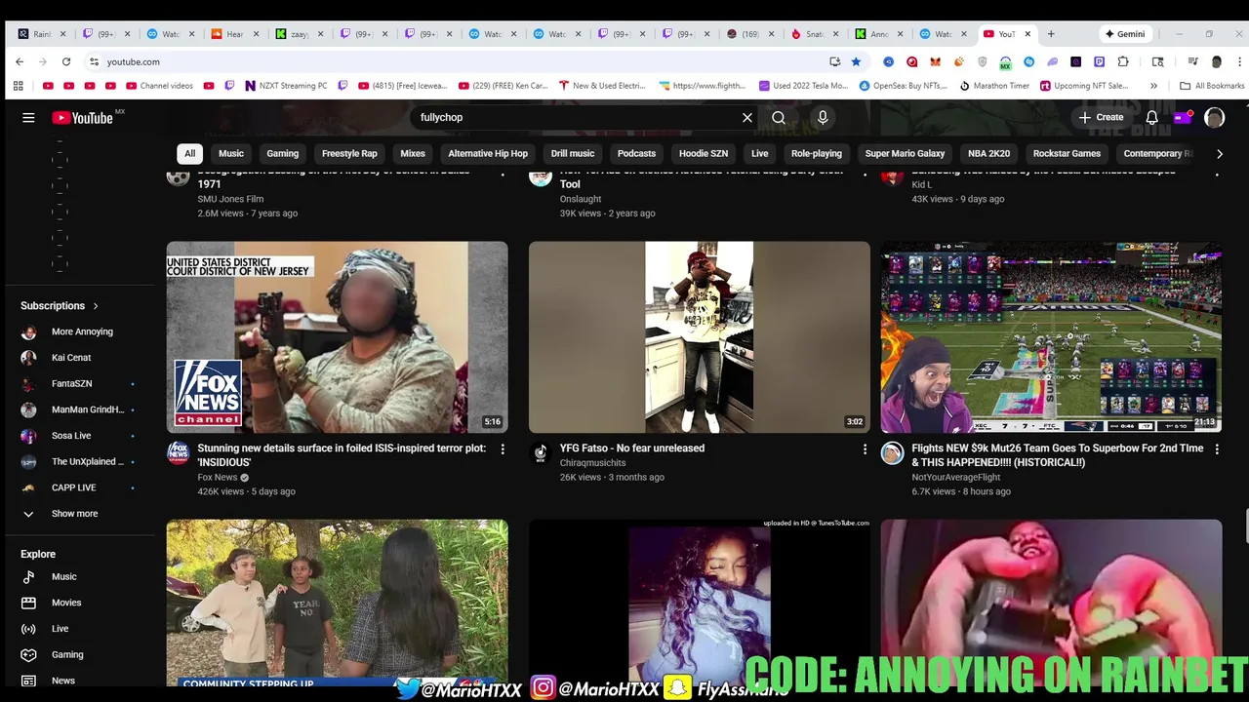Select the Podcasts chip
This screenshot has width=1249, height=702.
(x=636, y=153)
